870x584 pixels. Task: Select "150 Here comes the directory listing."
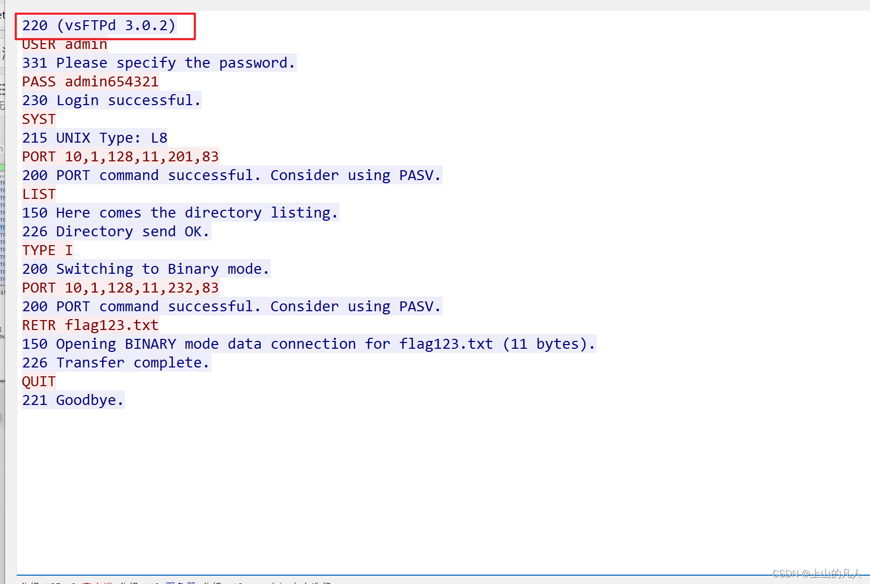(180, 213)
